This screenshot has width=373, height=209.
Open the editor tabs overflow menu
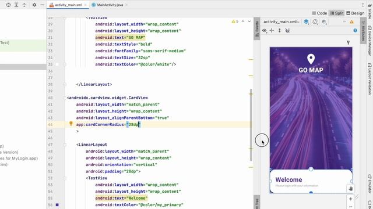(x=363, y=5)
